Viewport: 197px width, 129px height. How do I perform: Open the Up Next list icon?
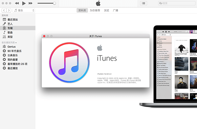coord(143,3)
